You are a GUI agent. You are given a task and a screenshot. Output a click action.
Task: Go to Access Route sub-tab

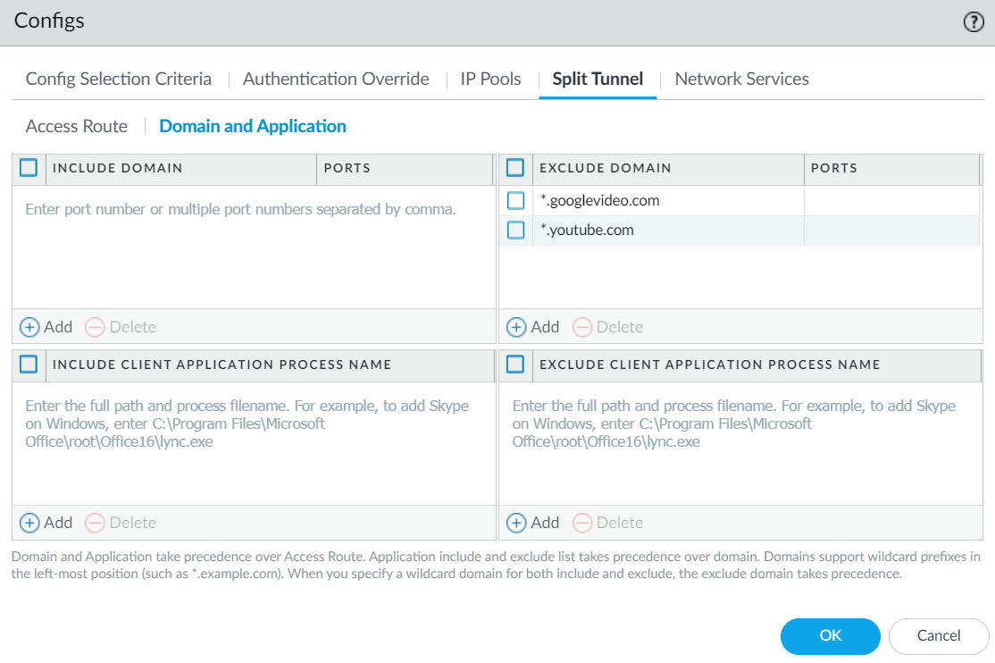point(77,126)
